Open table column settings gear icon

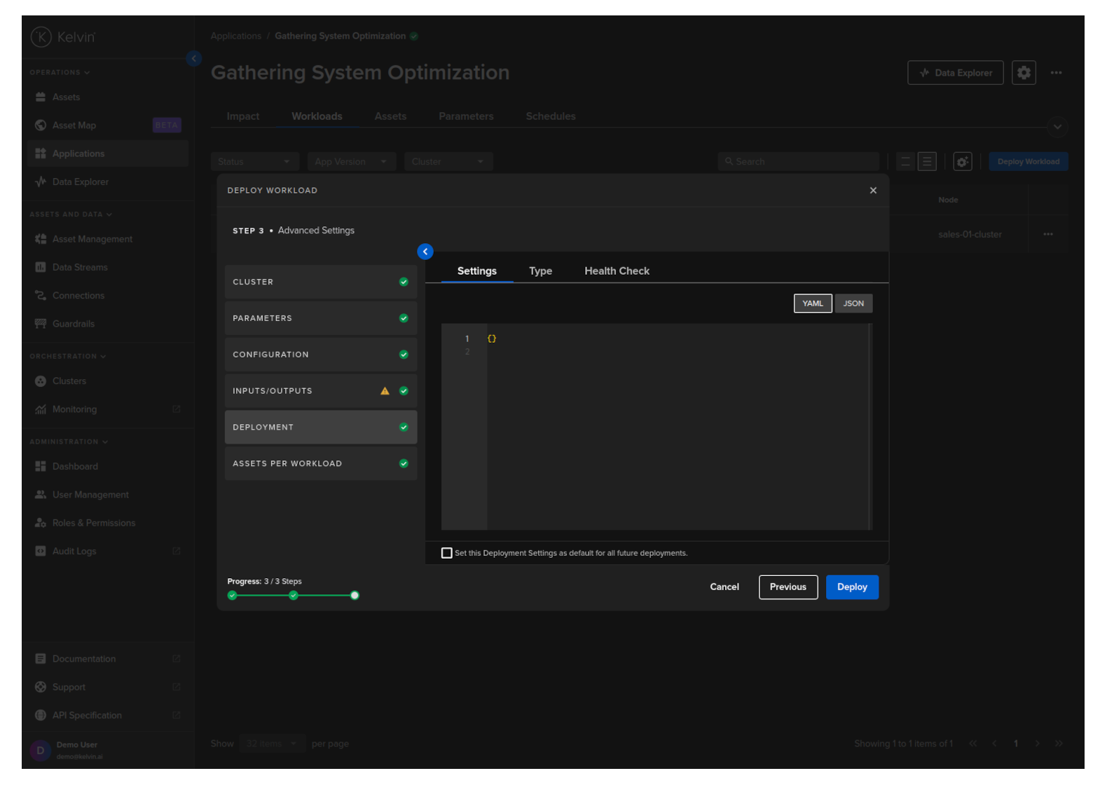click(x=963, y=162)
